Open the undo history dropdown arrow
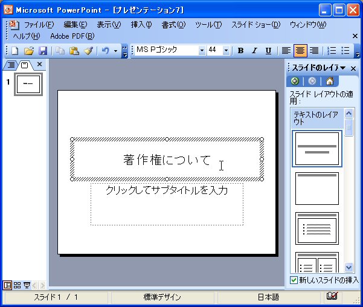This screenshot has width=363, height=307. [x=115, y=51]
